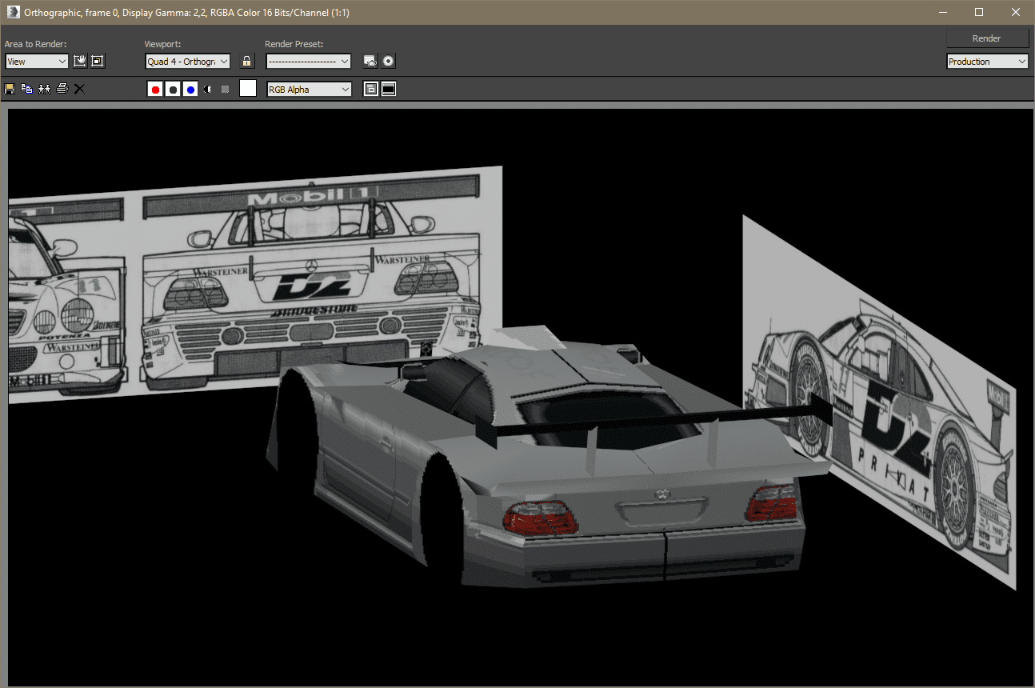Open the Render Setup icon
This screenshot has width=1035, height=688.
(370, 61)
